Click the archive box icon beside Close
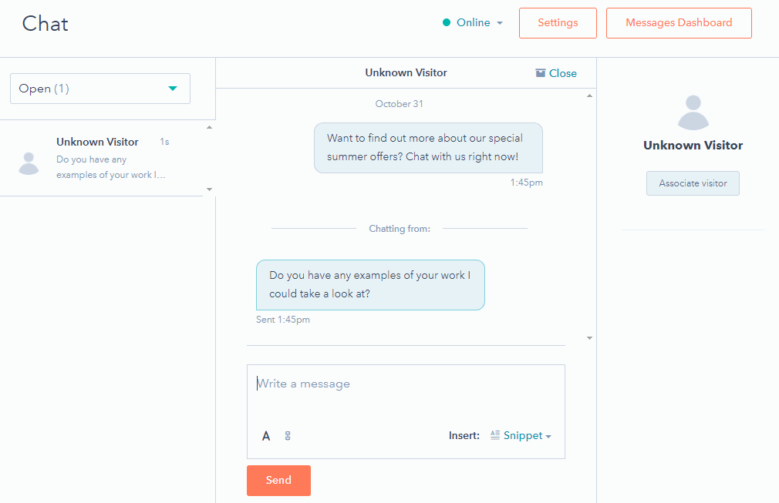 tap(541, 73)
